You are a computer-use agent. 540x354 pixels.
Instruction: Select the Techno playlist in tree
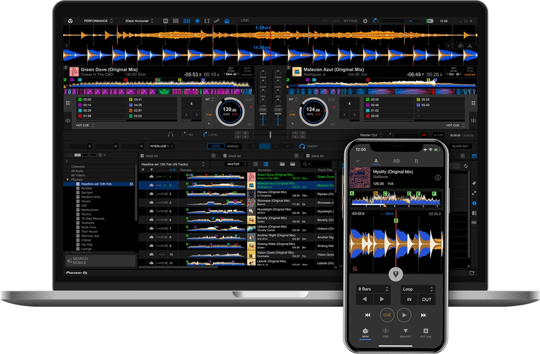point(86,214)
